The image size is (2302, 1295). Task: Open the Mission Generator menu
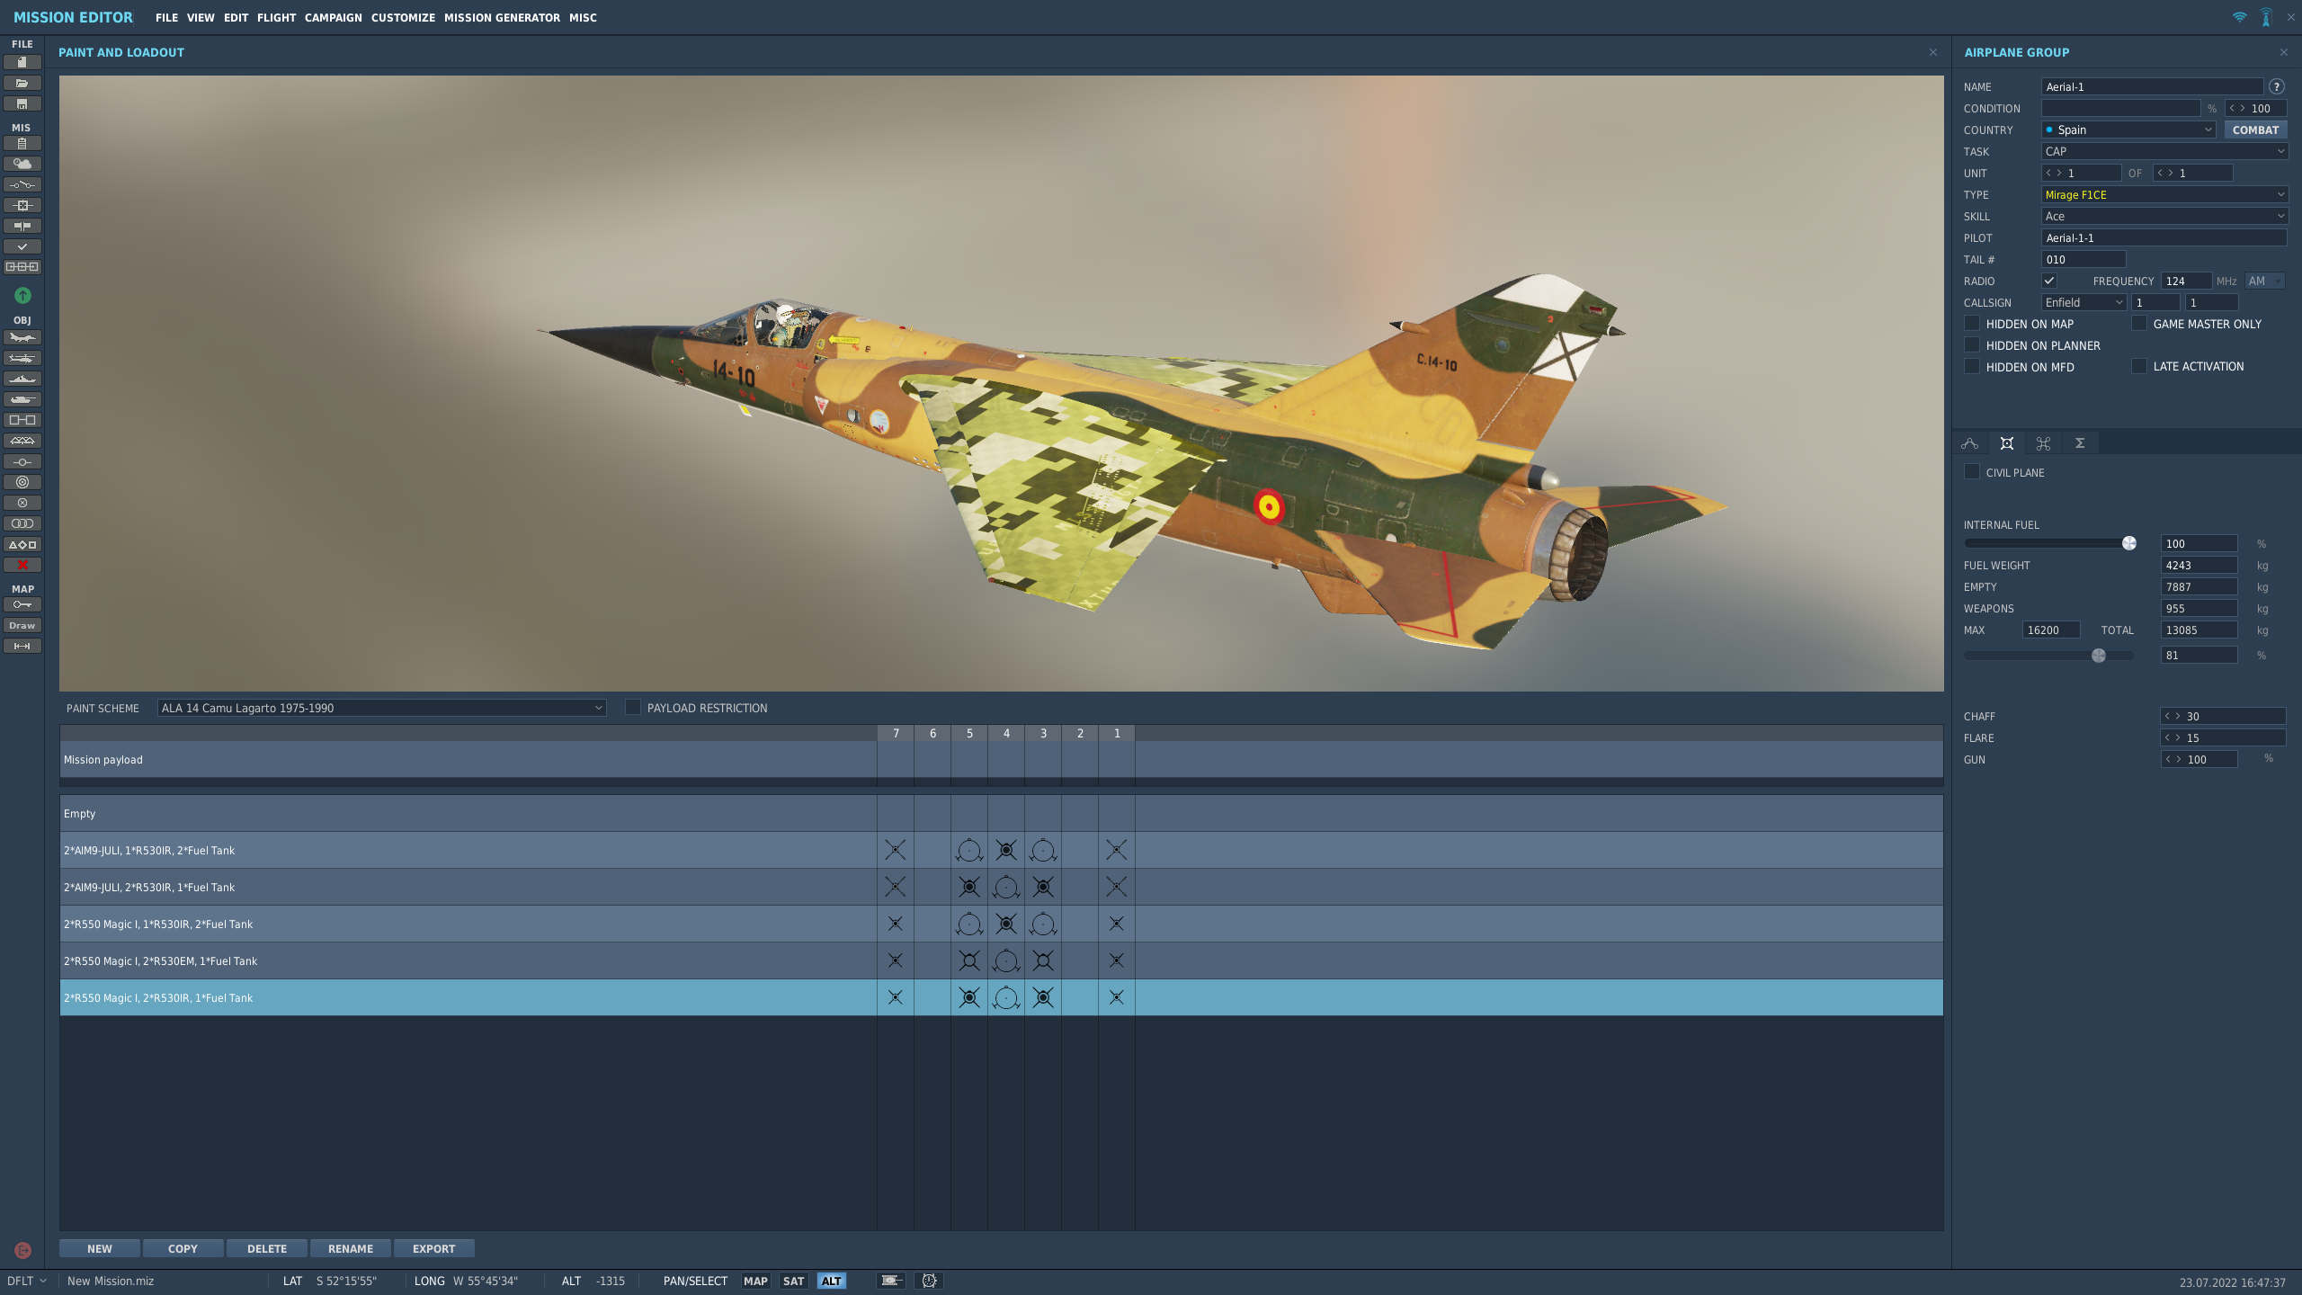pos(502,17)
